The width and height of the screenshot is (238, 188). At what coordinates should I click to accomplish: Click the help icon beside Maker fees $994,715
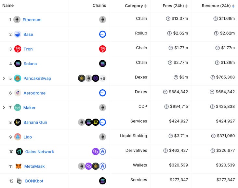166,107
